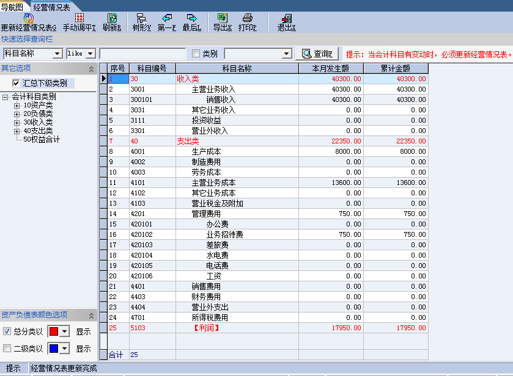The width and height of the screenshot is (513, 376).
Task: Open the like operator dropdown
Action: [x=90, y=54]
